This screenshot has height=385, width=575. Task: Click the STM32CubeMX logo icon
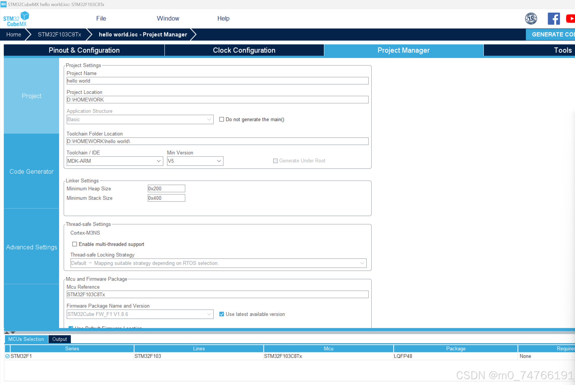tap(16, 19)
